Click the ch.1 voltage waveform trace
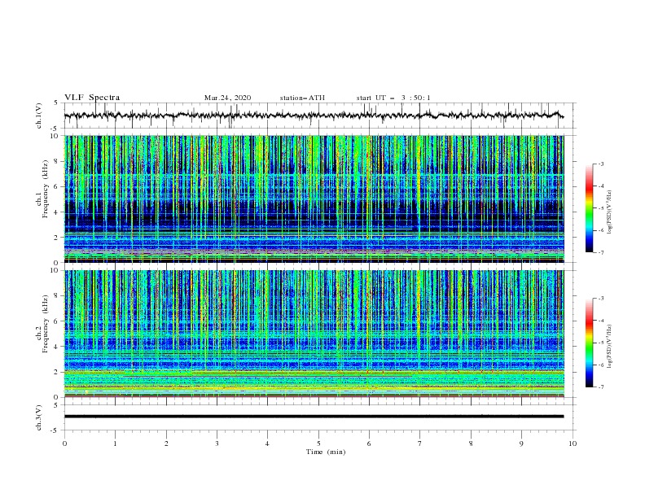Screen dimensions: 645x498 pyautogui.click(x=314, y=116)
